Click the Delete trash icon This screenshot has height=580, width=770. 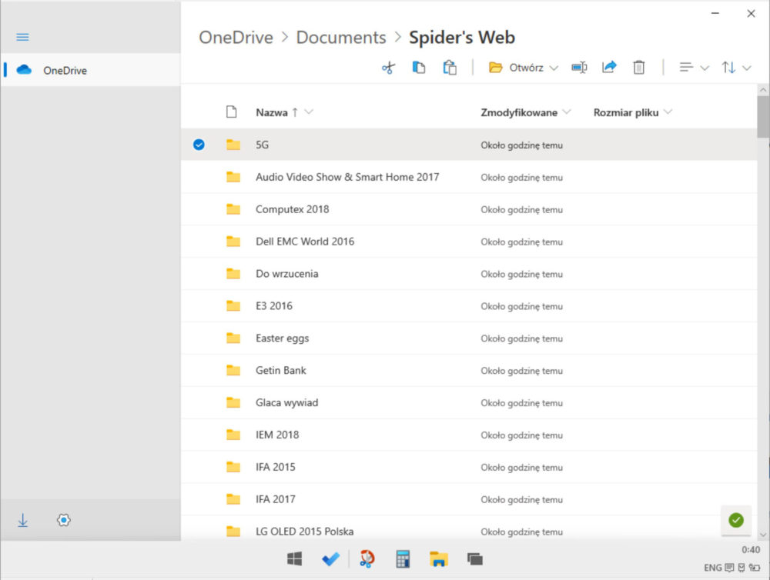point(639,67)
